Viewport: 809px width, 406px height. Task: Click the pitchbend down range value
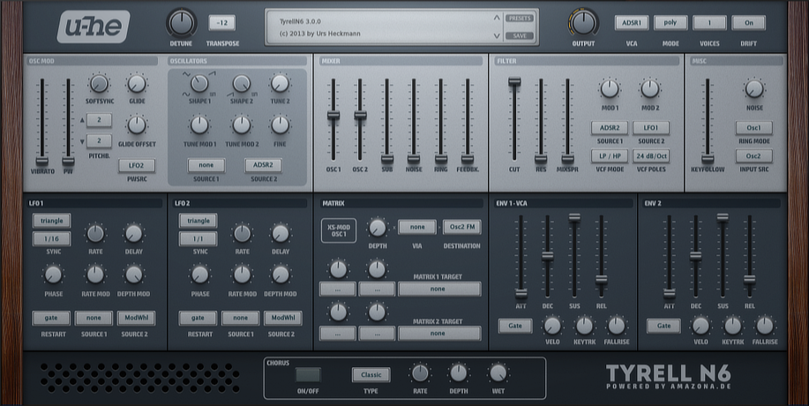pos(99,140)
